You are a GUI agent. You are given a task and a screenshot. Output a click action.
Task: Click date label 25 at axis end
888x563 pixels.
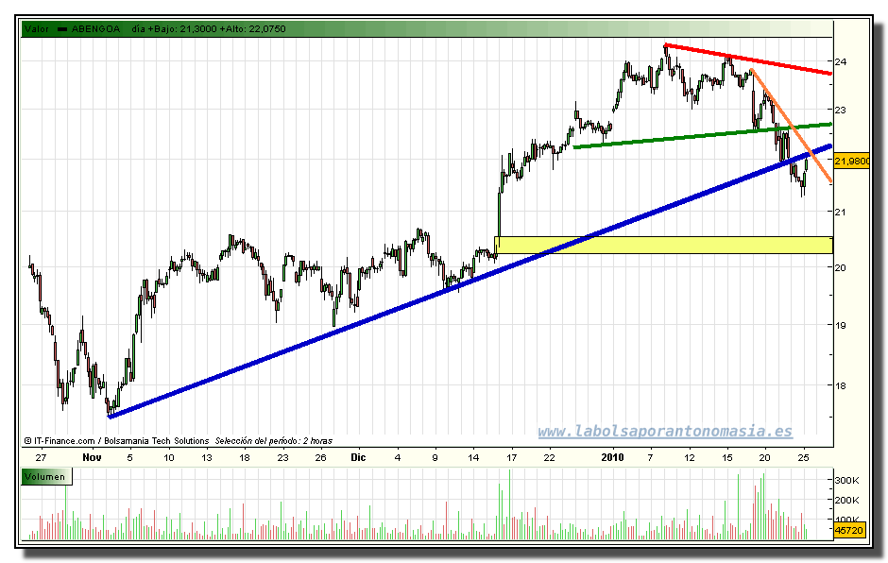pyautogui.click(x=803, y=457)
